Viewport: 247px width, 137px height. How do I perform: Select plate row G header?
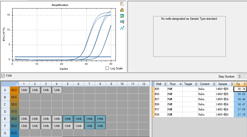5,133
